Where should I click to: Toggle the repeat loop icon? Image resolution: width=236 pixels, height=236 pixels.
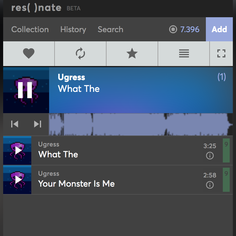tap(80, 54)
